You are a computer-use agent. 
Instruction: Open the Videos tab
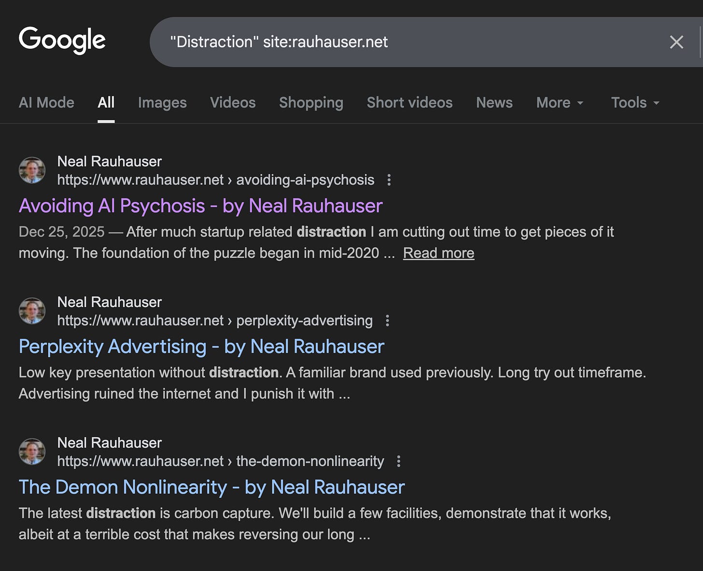(233, 102)
